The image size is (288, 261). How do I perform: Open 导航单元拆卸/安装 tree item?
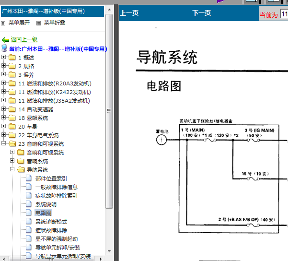[x=58, y=248]
